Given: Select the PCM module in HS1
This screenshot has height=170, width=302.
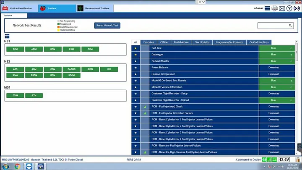Looking at the screenshot, I should pyautogui.click(x=15, y=49).
